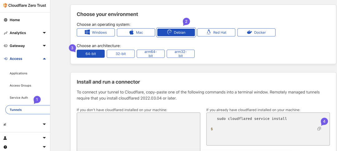Select Tunnels in the sidebar

(x=16, y=110)
